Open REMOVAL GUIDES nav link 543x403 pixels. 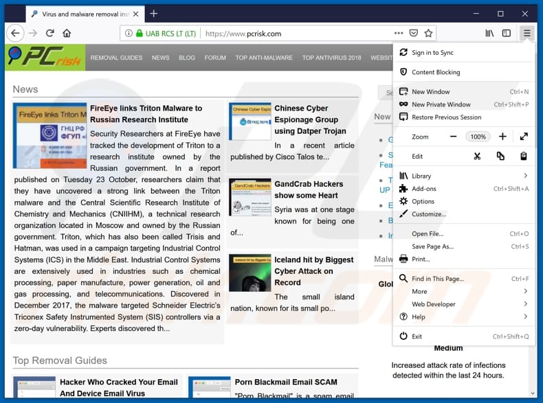pyautogui.click(x=116, y=58)
